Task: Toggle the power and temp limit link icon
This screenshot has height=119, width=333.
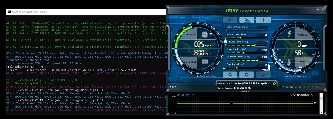Action: 225,42
